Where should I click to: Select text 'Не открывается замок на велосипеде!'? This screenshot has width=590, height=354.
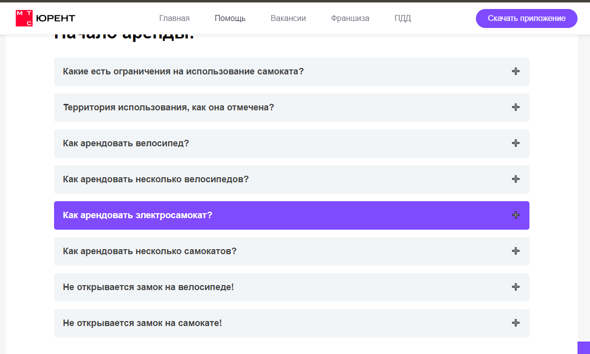148,287
